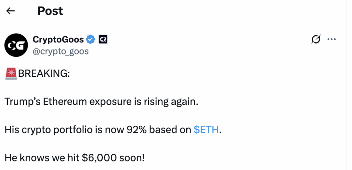The width and height of the screenshot is (352, 170).
Task: Go back using the left arrow
Action: [10, 11]
